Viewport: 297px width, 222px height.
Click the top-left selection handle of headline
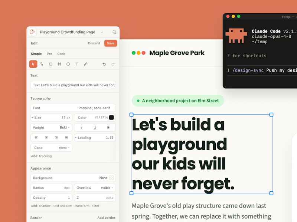[131, 115]
